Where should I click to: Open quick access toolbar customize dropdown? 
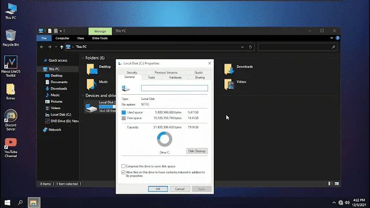61,31
